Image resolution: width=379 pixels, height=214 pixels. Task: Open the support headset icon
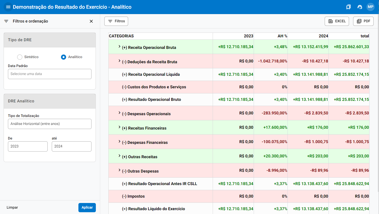coord(360,7)
